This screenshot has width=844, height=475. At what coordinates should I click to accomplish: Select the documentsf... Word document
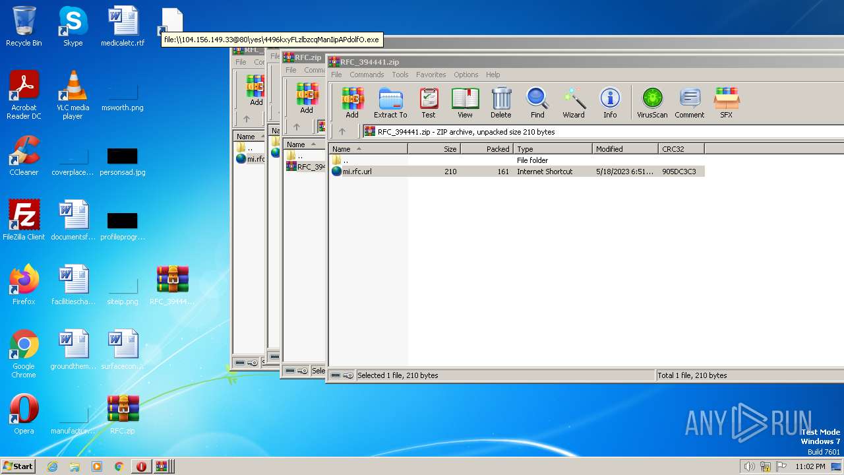pos(73,221)
